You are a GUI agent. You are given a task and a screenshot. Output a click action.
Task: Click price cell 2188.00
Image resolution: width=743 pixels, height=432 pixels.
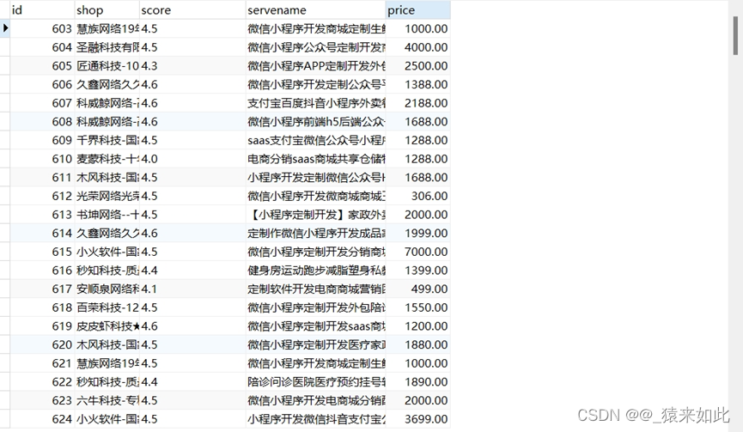pos(418,103)
